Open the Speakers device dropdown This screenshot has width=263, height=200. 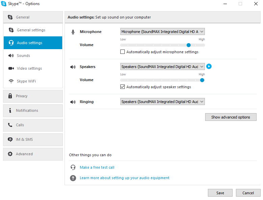(x=163, y=67)
